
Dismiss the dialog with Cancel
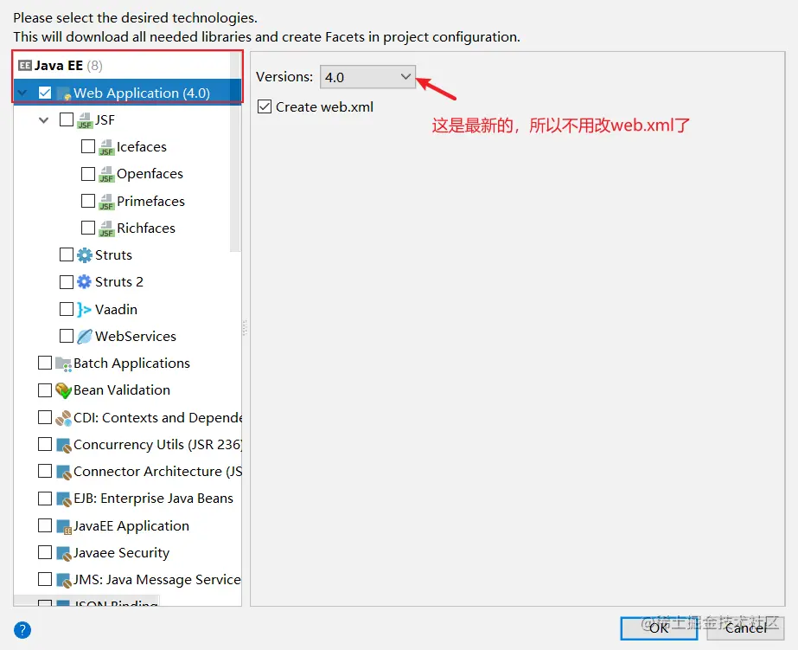[745, 628]
